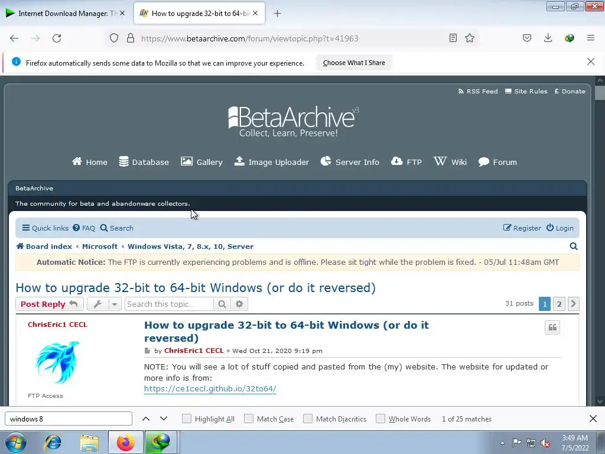Image resolution: width=605 pixels, height=454 pixels.
Task: Click the Login link
Action: tap(560, 228)
